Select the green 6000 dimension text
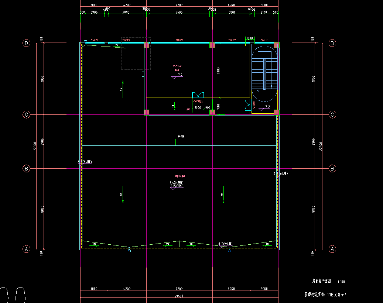This screenshot has width=383, height=303. pyautogui.click(x=218, y=70)
